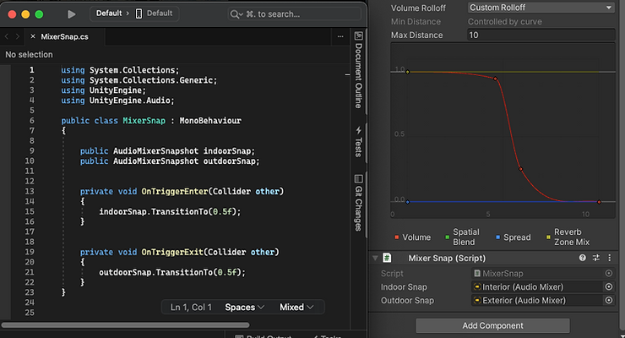Click the volume curve end keyframe at bottom right
The height and width of the screenshot is (338, 625).
tap(599, 202)
